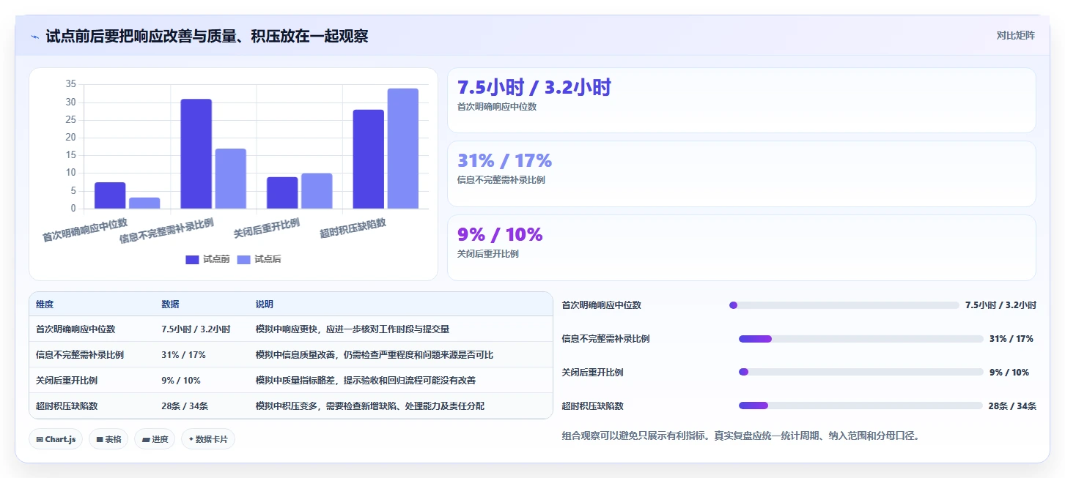
Task: Select the 数据卡片 chip
Action: (x=208, y=439)
